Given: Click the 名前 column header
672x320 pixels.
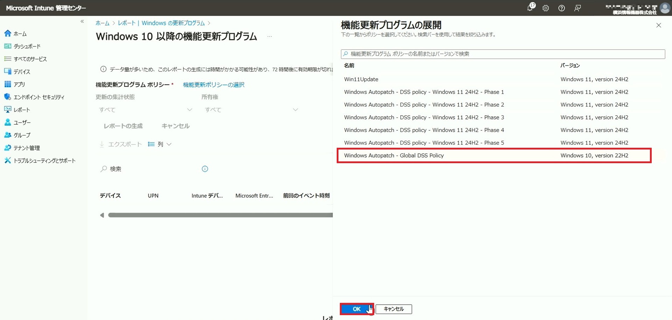Looking at the screenshot, I should click(x=349, y=65).
